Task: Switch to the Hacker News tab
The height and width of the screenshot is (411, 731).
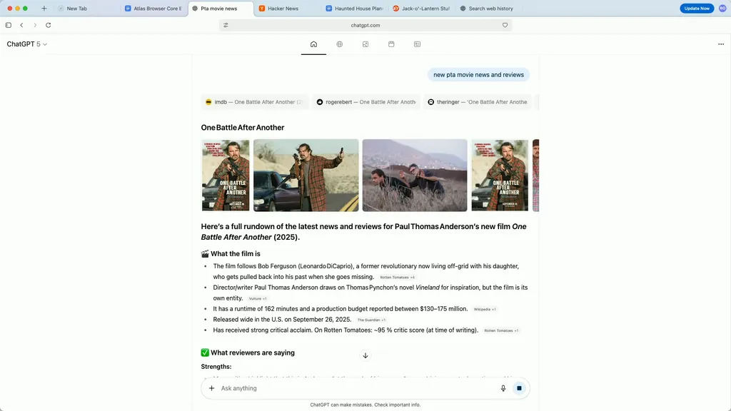Action: 284,8
